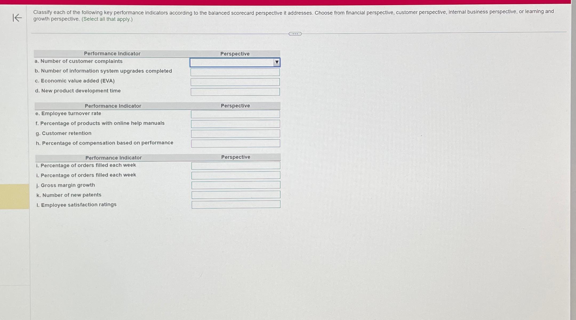Click the Select all that apply text
Viewport: 576px width, 320px height.
(107, 19)
